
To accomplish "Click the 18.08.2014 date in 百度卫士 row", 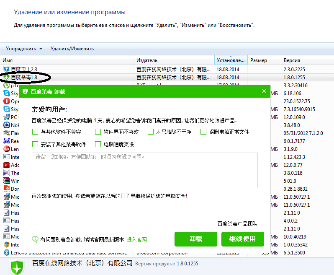I will coord(228,69).
